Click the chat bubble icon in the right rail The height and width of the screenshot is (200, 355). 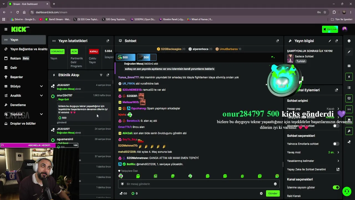pos(349,98)
